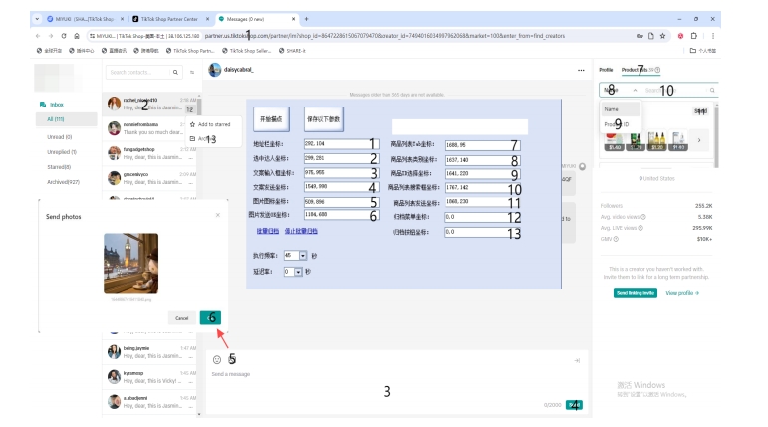This screenshot has width=768, height=427.
Task: Click the GMV help icon
Action: tap(617, 239)
